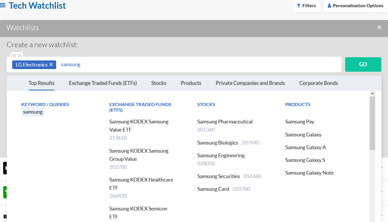Screen dimensions: 388x222
Task: Click ticker code 266420
Action: (118, 196)
